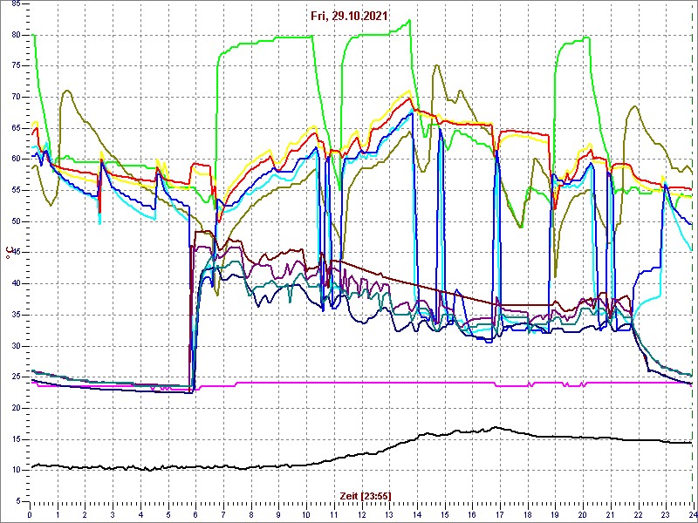Choose hour 15 on the time axis

point(444,515)
